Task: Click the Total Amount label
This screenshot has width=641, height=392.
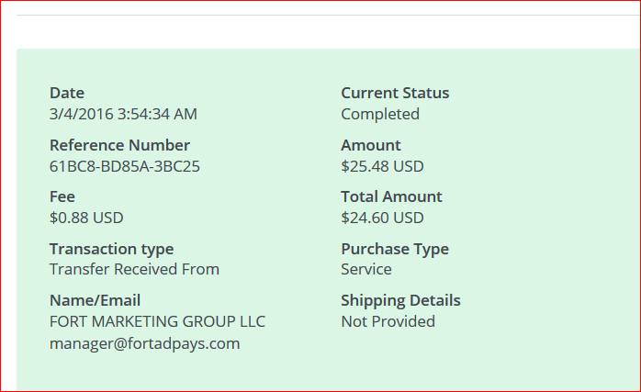Action: tap(391, 196)
